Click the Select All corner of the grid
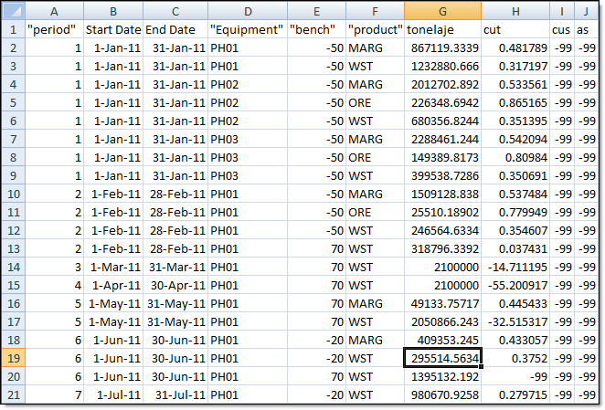The height and width of the screenshot is (410, 605). tap(12, 11)
